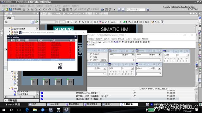This screenshot has width=202, height=113.
Task: Click the print icon in TIA toolbar
Action: [24, 9]
